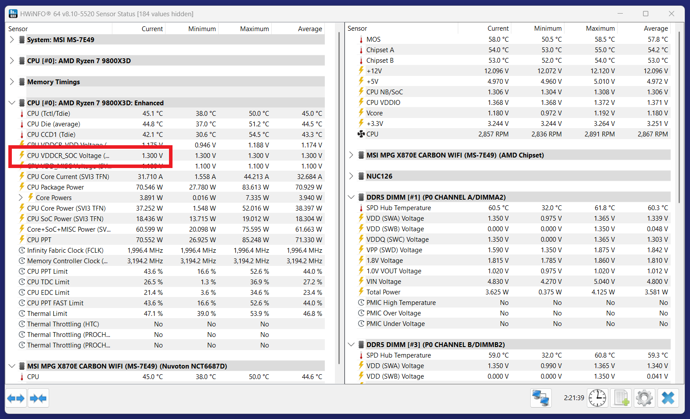Click right pane Sensor column header
Viewport: 690px width, 419px height.
pyautogui.click(x=402, y=29)
